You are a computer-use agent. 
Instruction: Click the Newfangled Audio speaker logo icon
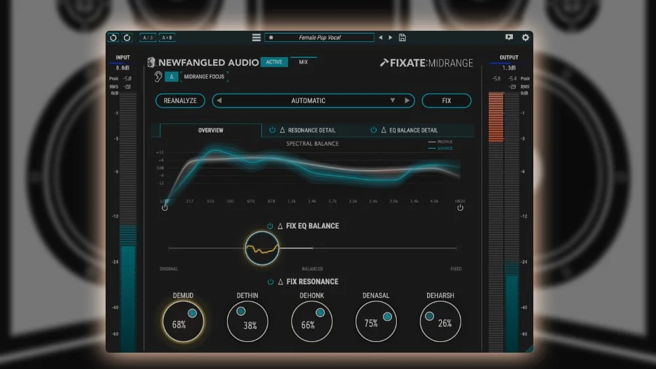pyautogui.click(x=151, y=62)
